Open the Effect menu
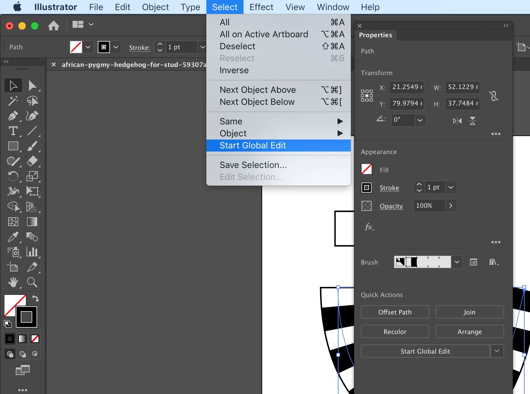 coord(261,7)
